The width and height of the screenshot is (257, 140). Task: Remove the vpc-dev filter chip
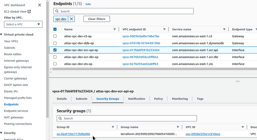click(x=71, y=19)
